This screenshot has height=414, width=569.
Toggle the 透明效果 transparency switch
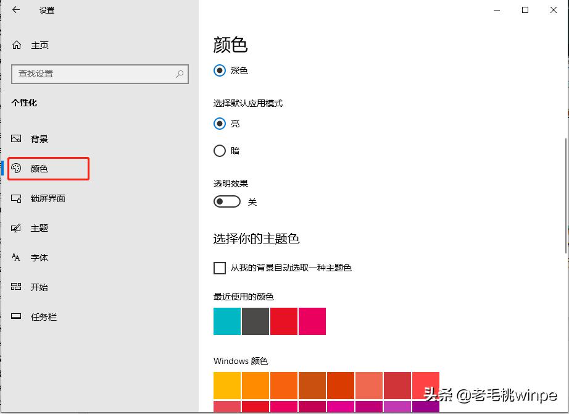[x=226, y=201]
